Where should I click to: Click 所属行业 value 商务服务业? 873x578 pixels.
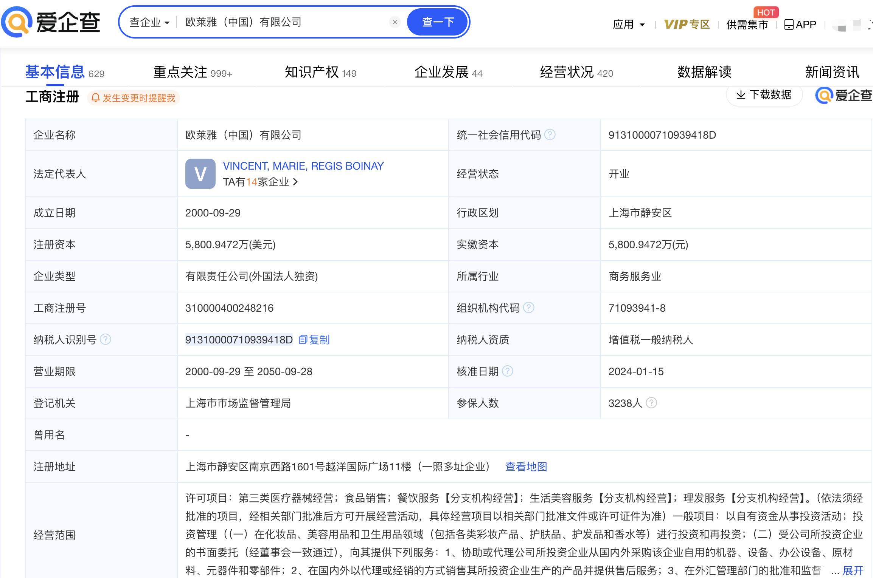[635, 276]
